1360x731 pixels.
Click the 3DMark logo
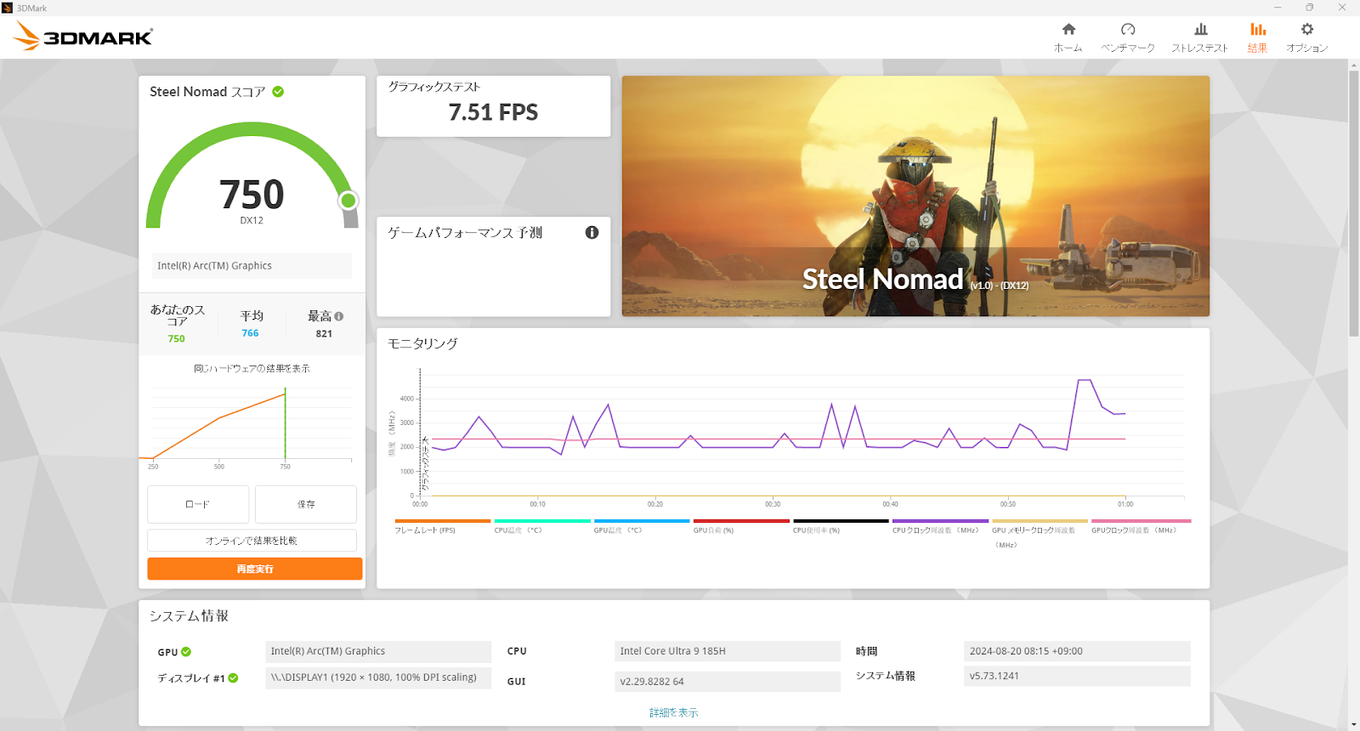pyautogui.click(x=83, y=37)
